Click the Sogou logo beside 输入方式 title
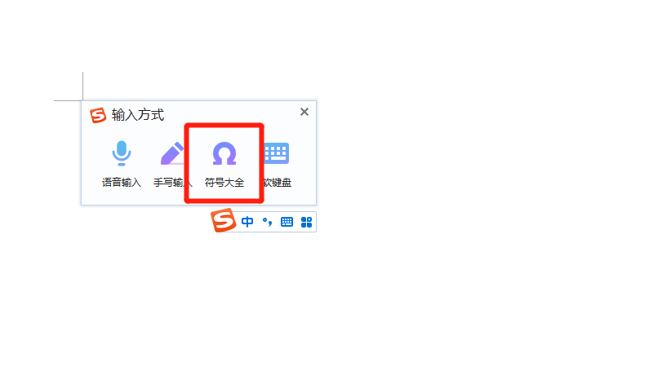Image resolution: width=653 pixels, height=367 pixels. pos(98,115)
